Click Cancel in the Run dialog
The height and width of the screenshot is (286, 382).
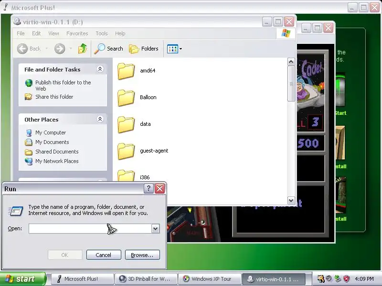click(104, 255)
